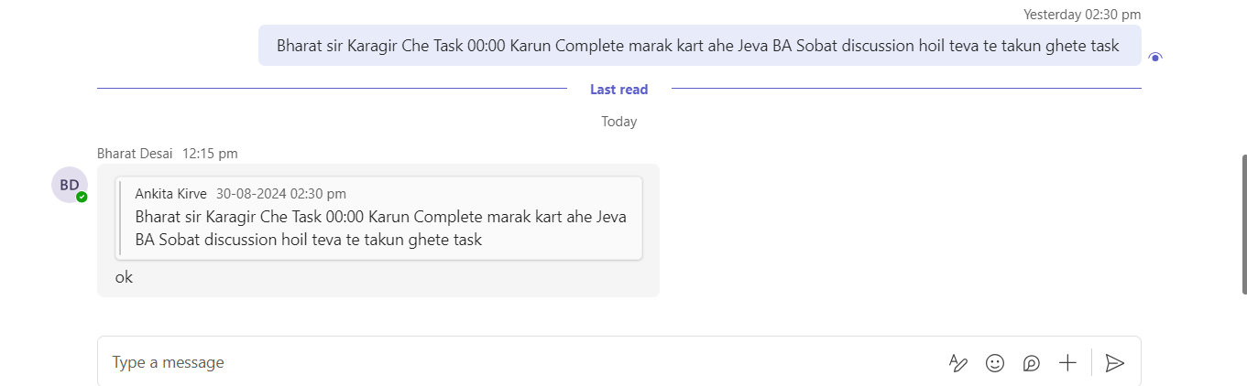Select the Bharat Desai sender name
The image size is (1247, 386).
135,154
